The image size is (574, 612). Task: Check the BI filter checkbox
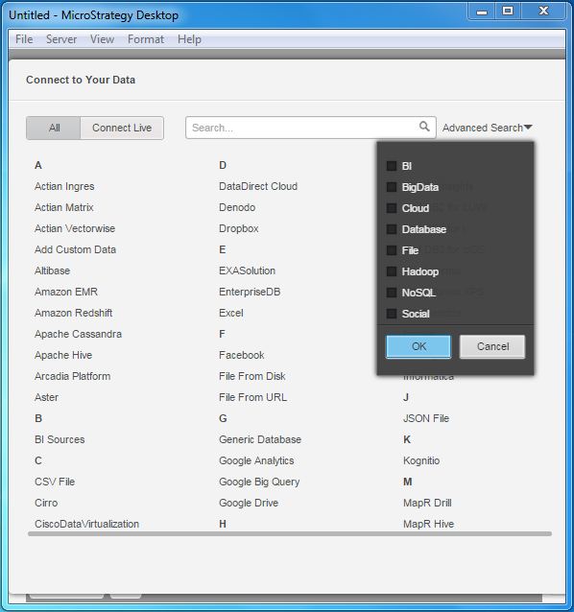(x=392, y=166)
